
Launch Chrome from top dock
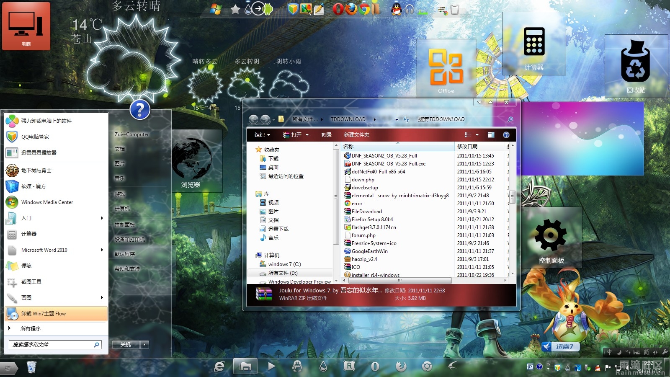tap(364, 9)
